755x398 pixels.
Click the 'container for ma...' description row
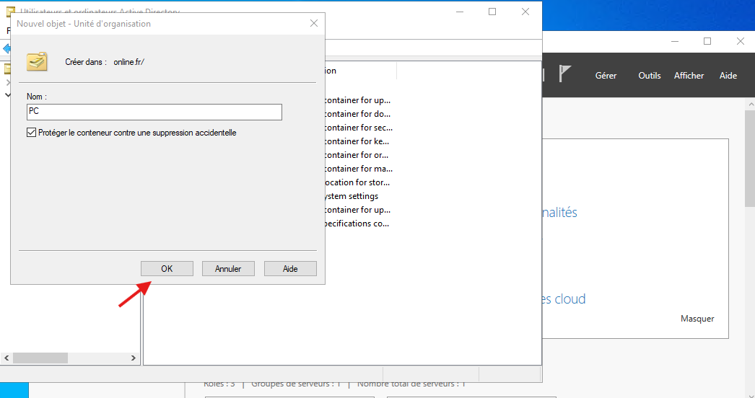(359, 169)
